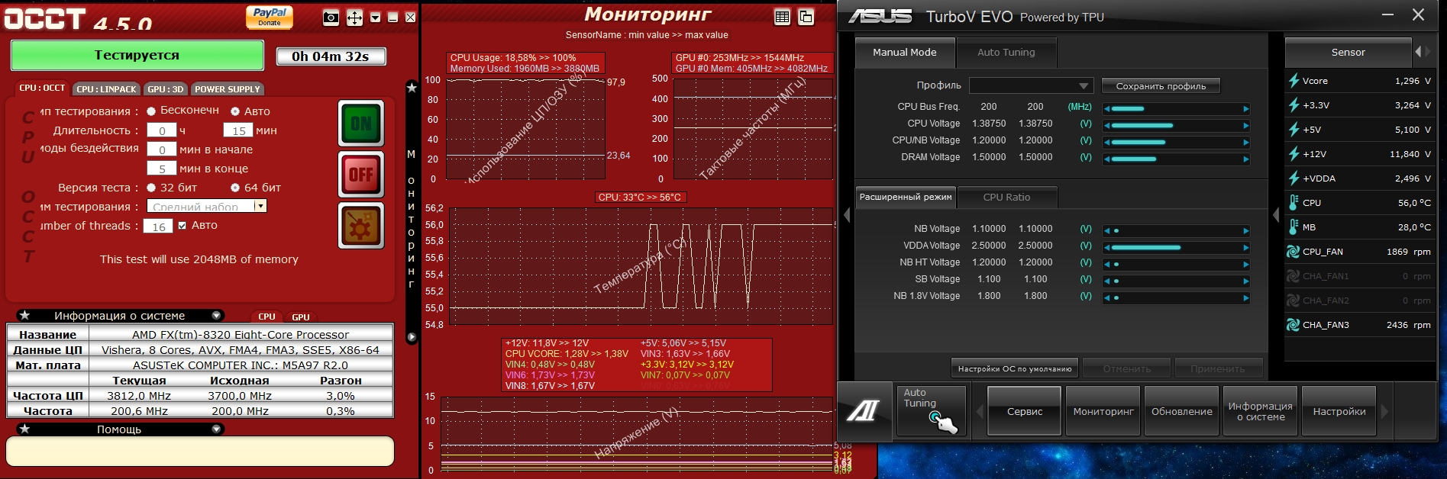Select the CPU system info tab
Screen dimensions: 1447x479
(266, 317)
